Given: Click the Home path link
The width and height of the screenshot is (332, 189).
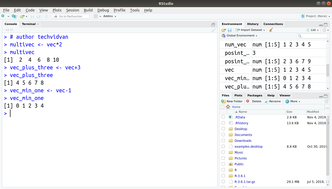Looking at the screenshot, I should (236, 107).
